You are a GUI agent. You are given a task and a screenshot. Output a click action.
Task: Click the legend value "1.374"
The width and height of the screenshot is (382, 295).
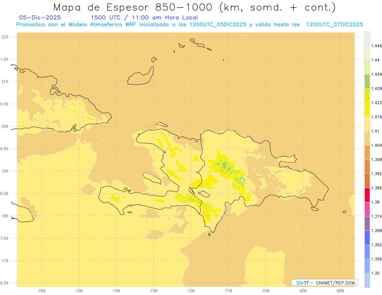[x=377, y=216]
